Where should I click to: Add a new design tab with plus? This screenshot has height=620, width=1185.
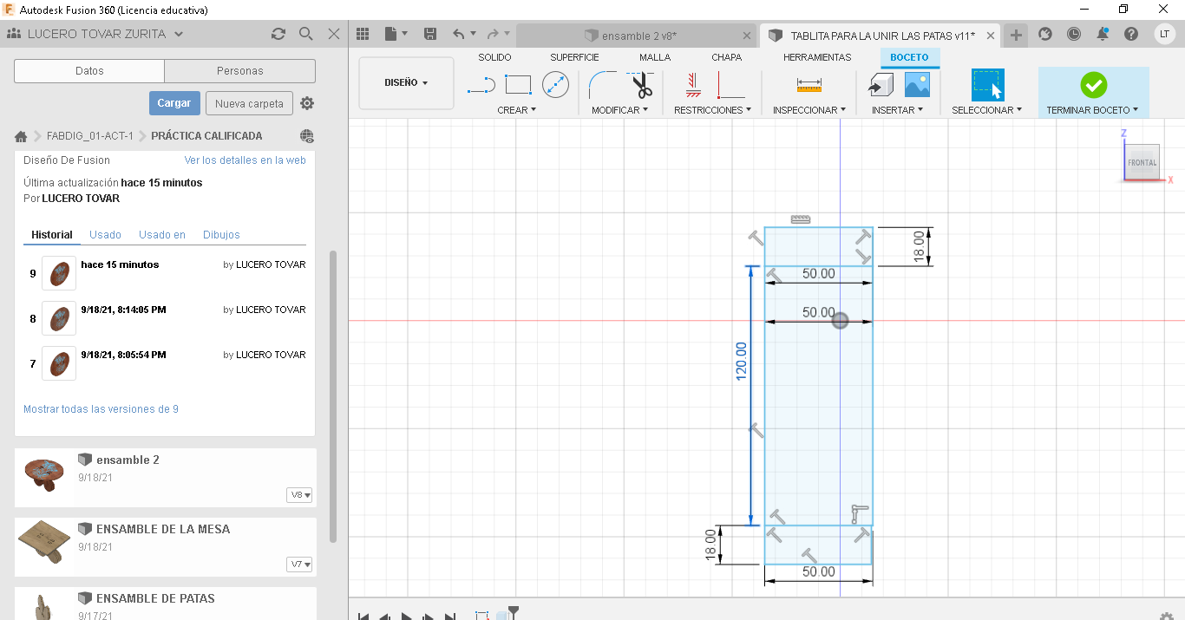click(x=1015, y=35)
